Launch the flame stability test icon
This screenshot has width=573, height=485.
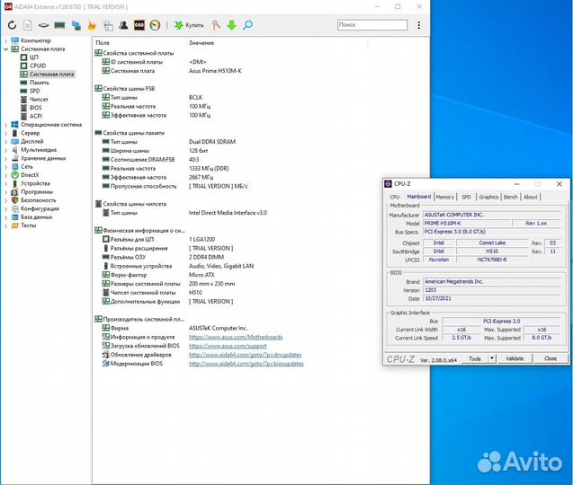(92, 25)
